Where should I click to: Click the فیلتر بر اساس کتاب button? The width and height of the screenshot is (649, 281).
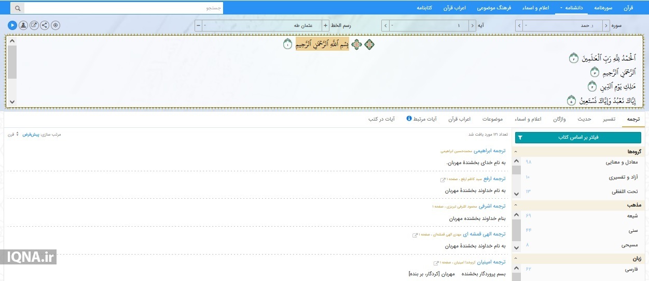(x=578, y=138)
